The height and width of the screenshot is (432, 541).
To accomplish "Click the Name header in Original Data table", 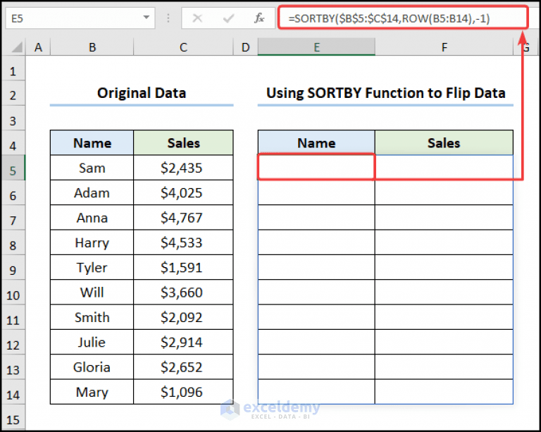I will [x=92, y=143].
